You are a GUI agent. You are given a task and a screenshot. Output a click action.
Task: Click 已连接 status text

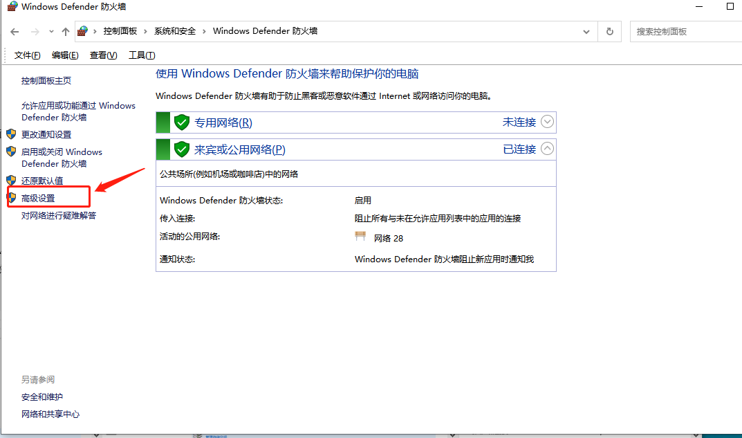[x=519, y=149]
